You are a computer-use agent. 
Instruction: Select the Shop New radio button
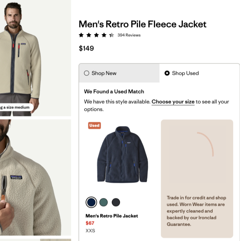click(x=87, y=73)
